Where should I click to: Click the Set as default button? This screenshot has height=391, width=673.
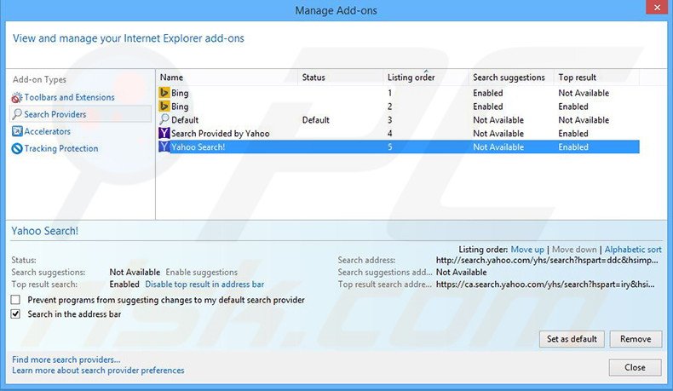[x=572, y=339]
